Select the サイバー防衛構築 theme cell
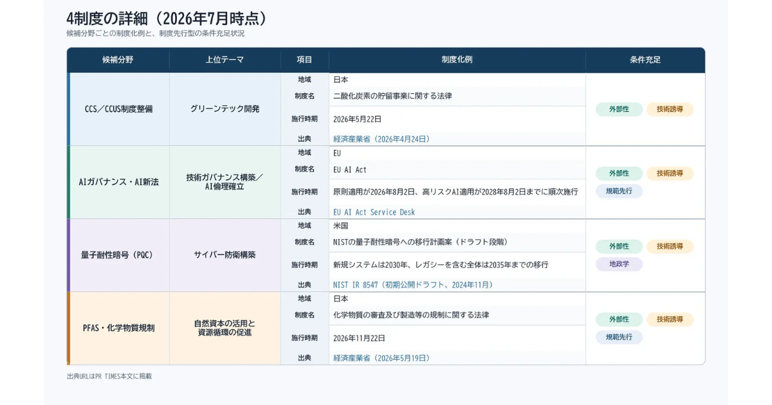The height and width of the screenshot is (405, 772). 225,255
